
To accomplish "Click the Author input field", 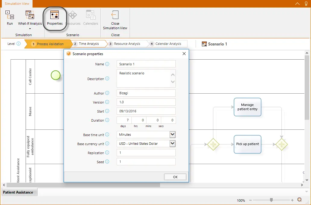I will [146, 93].
